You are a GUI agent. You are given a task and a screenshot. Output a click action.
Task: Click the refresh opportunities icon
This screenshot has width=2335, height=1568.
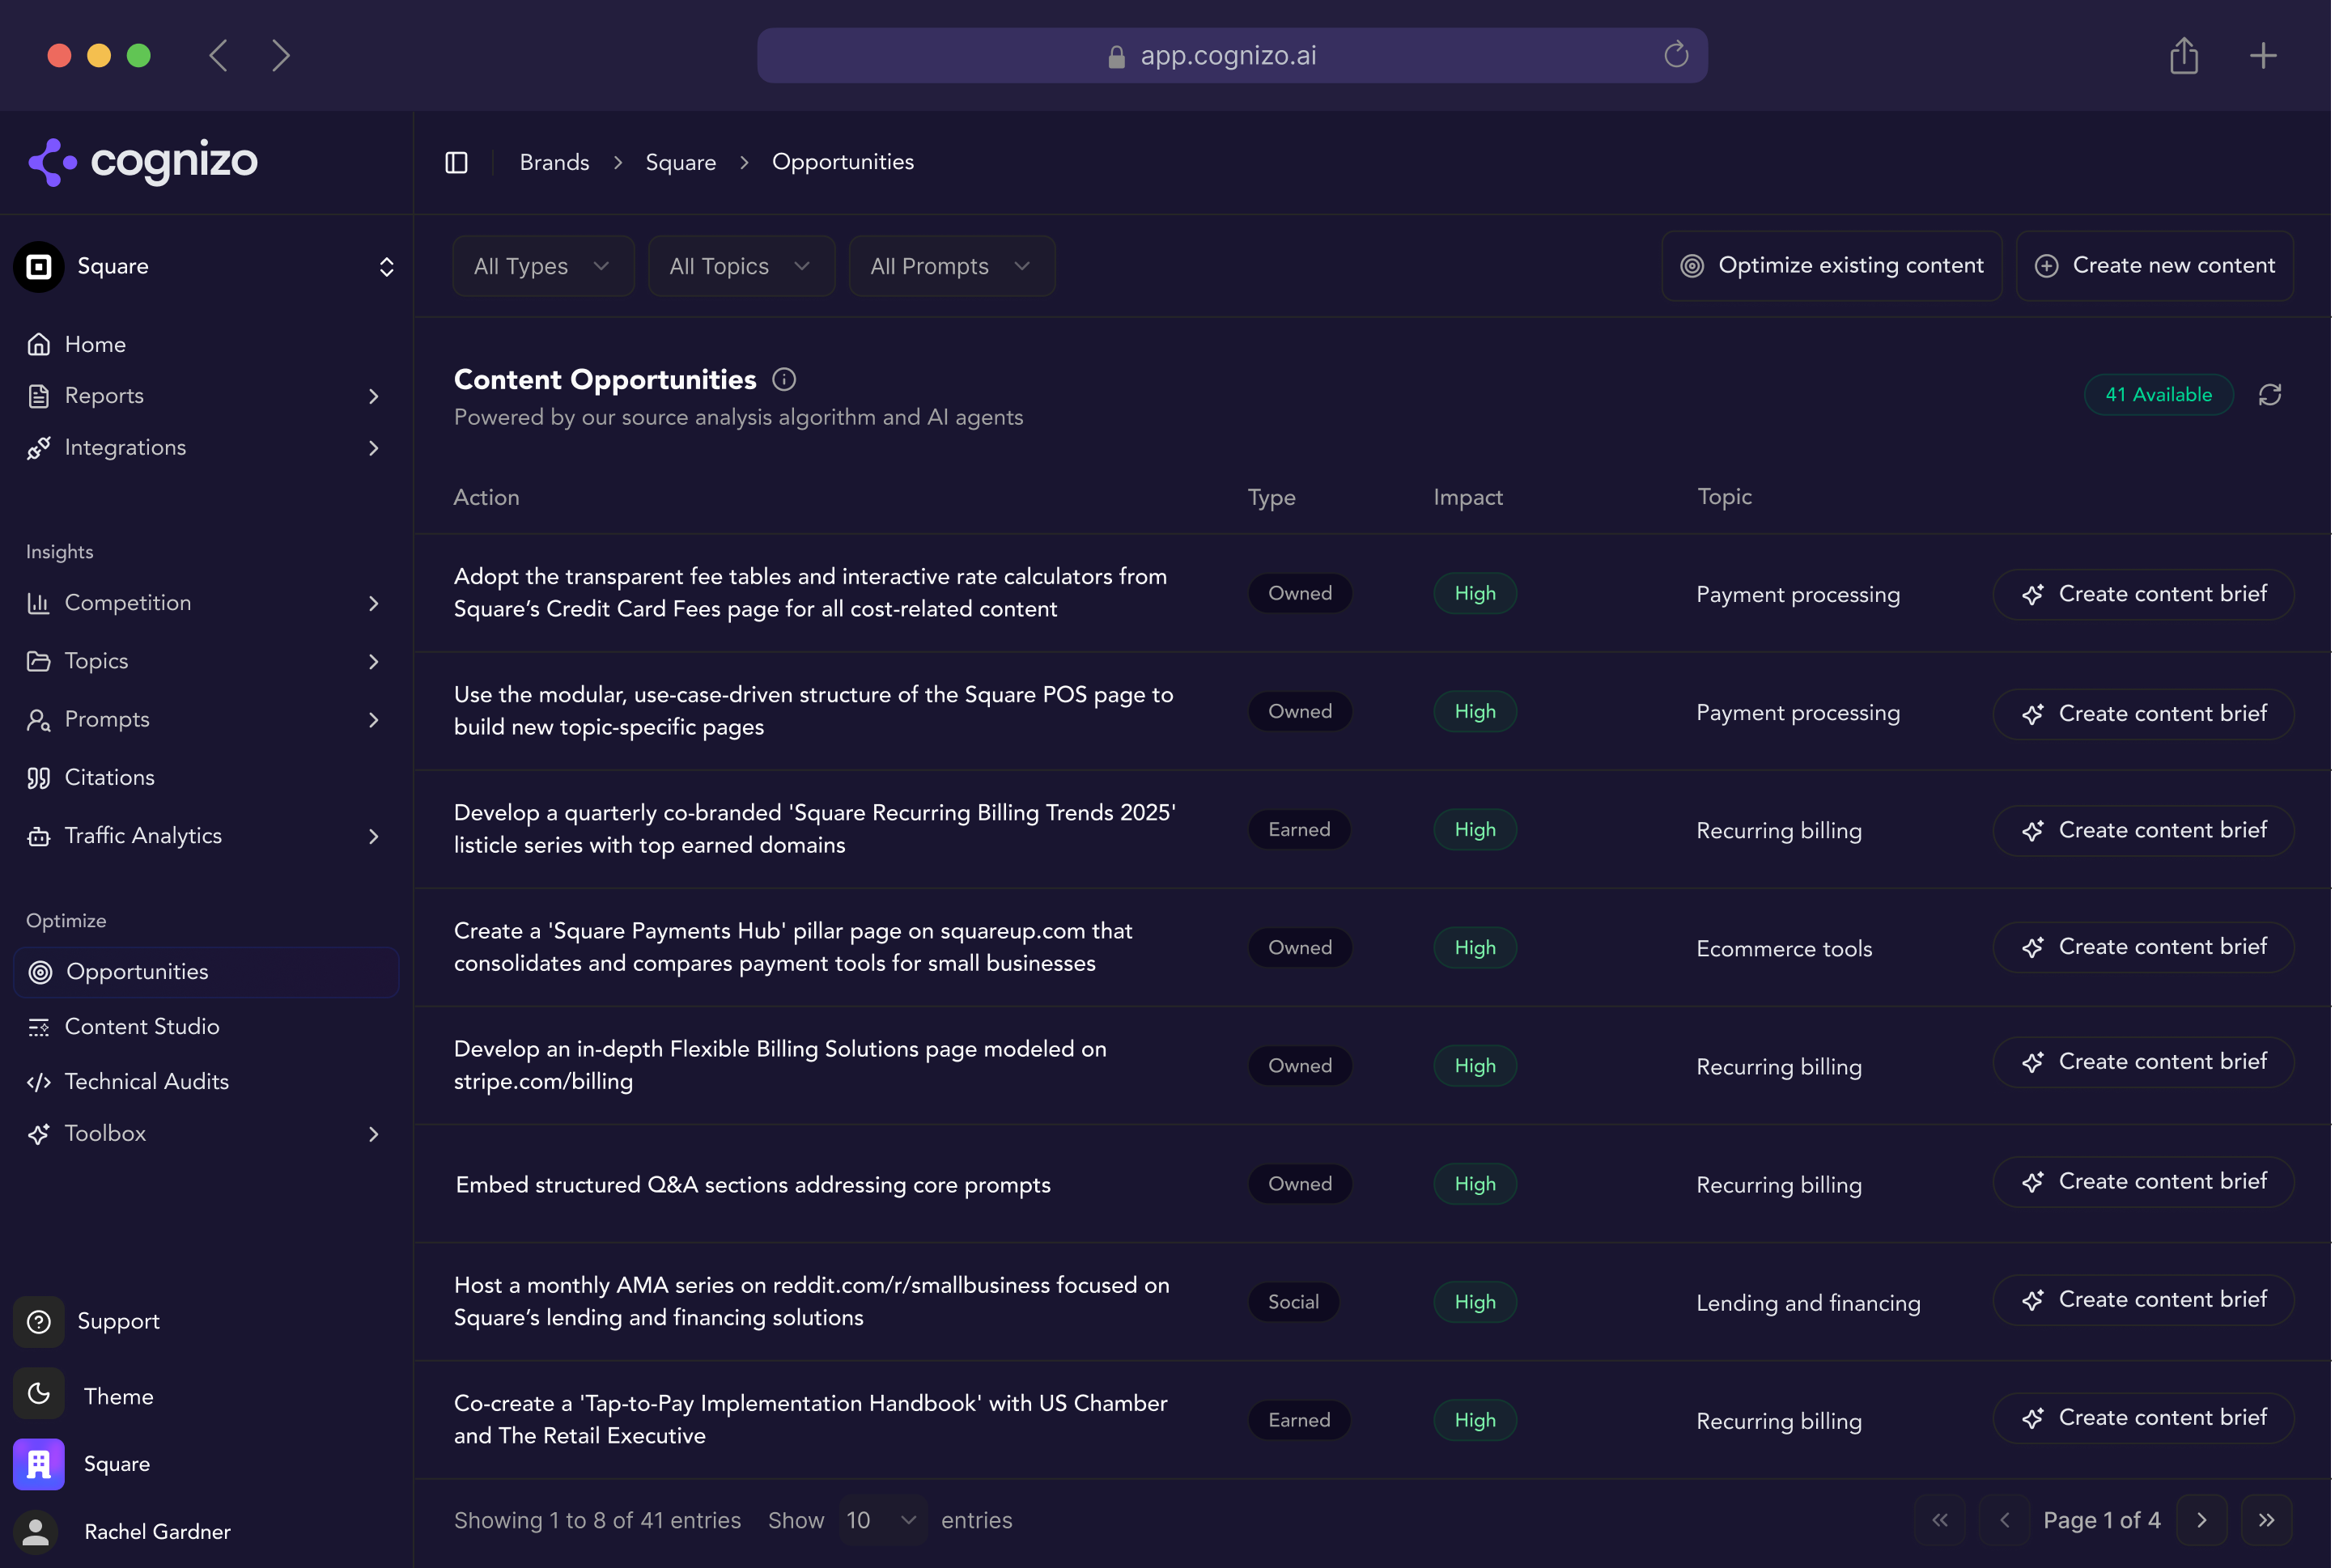[2269, 395]
